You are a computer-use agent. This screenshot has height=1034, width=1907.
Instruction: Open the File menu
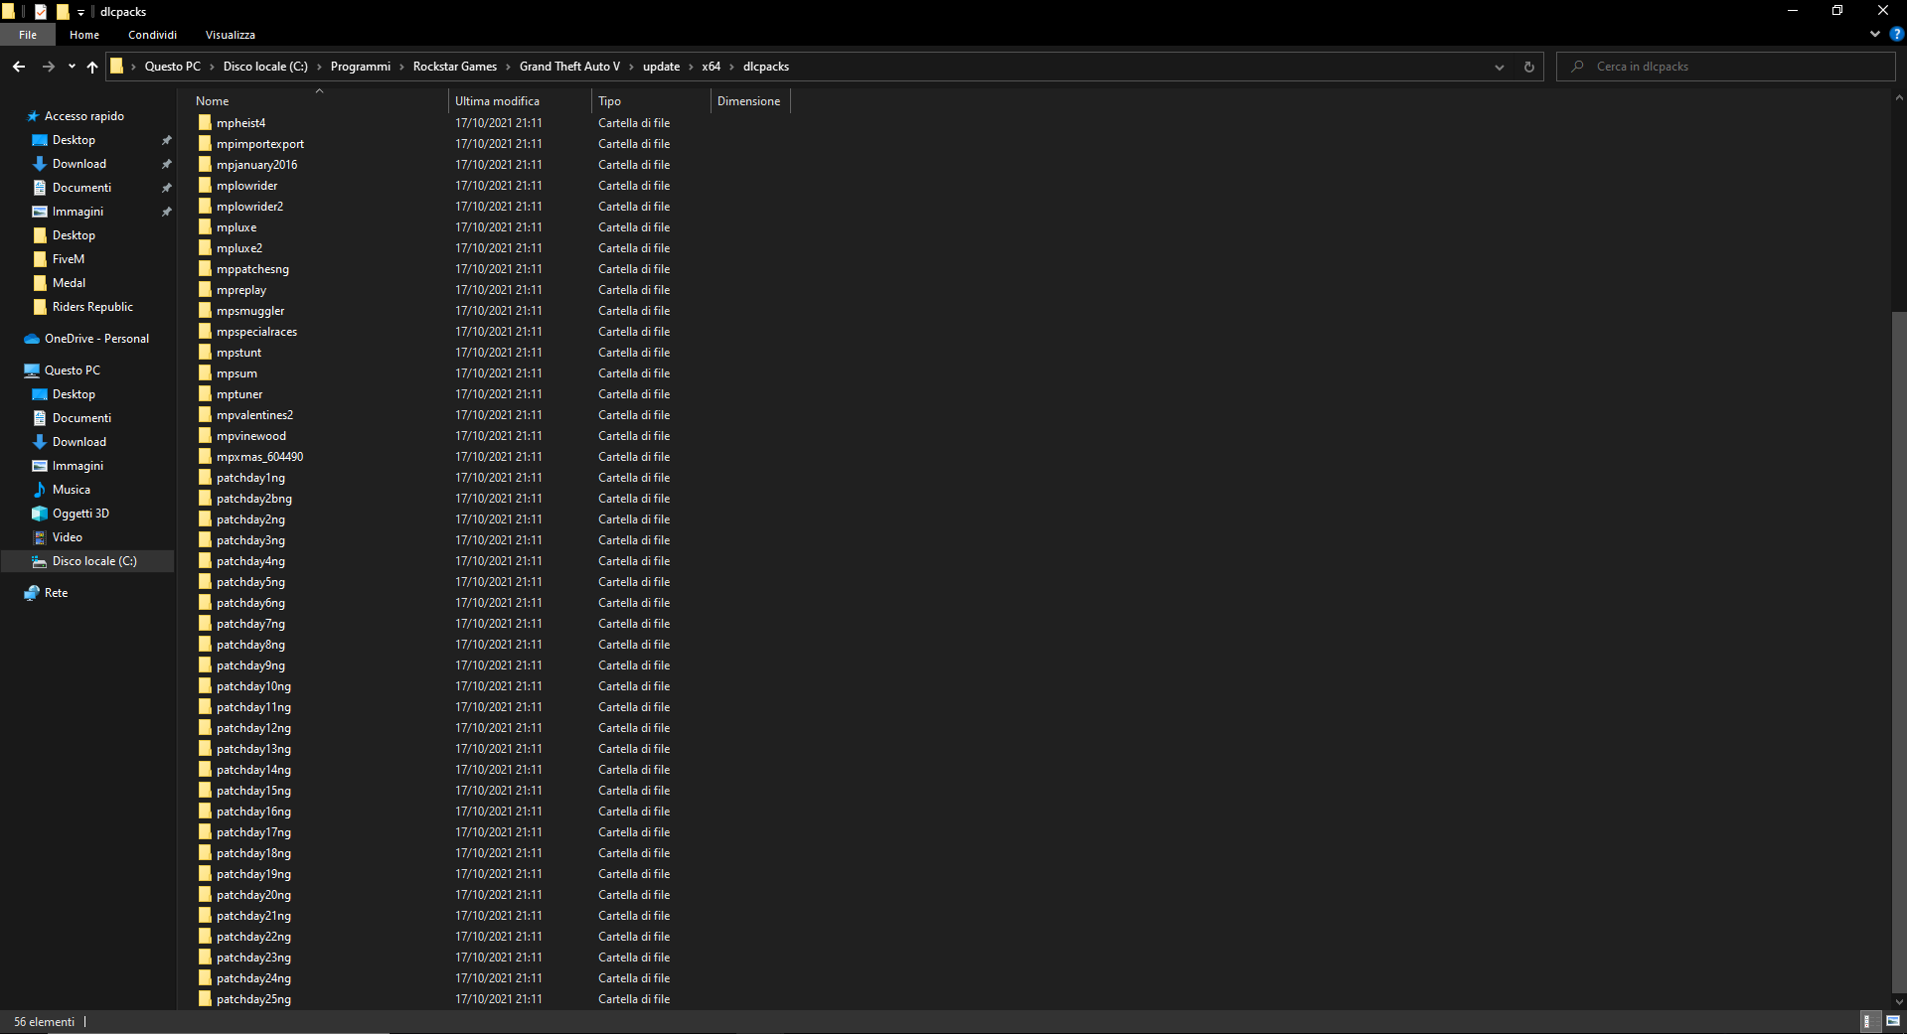28,35
